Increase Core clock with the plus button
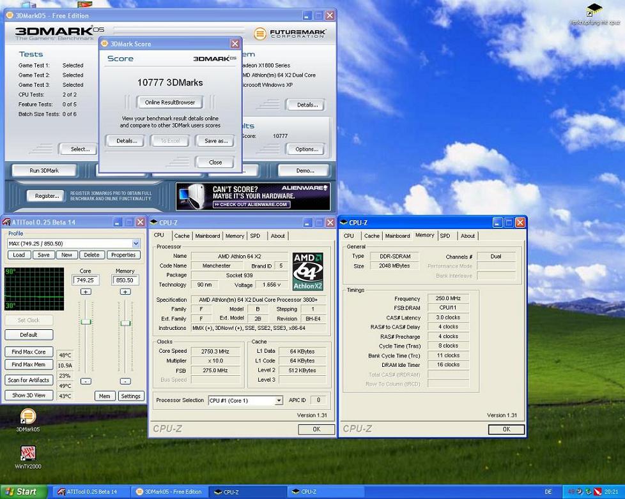 [x=86, y=292]
